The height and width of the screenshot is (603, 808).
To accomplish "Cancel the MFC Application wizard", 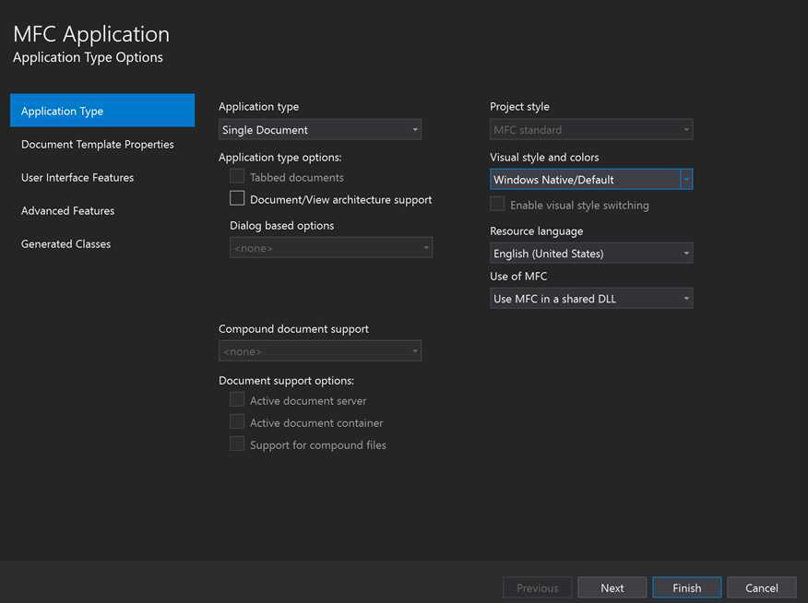I will (x=762, y=587).
